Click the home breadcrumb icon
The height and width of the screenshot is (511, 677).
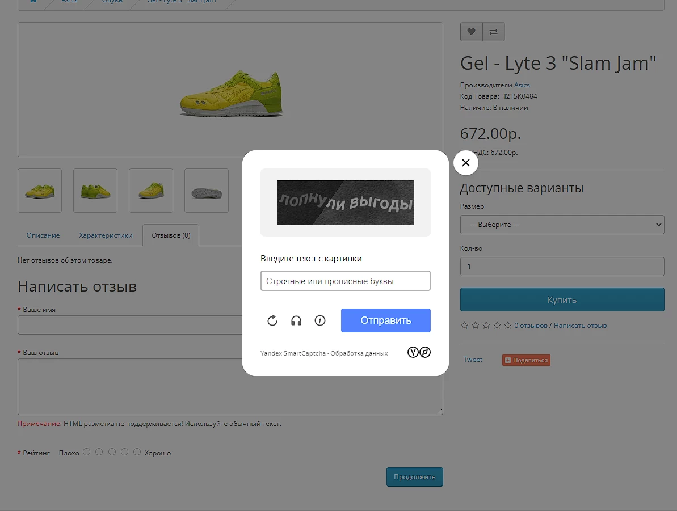(x=33, y=1)
